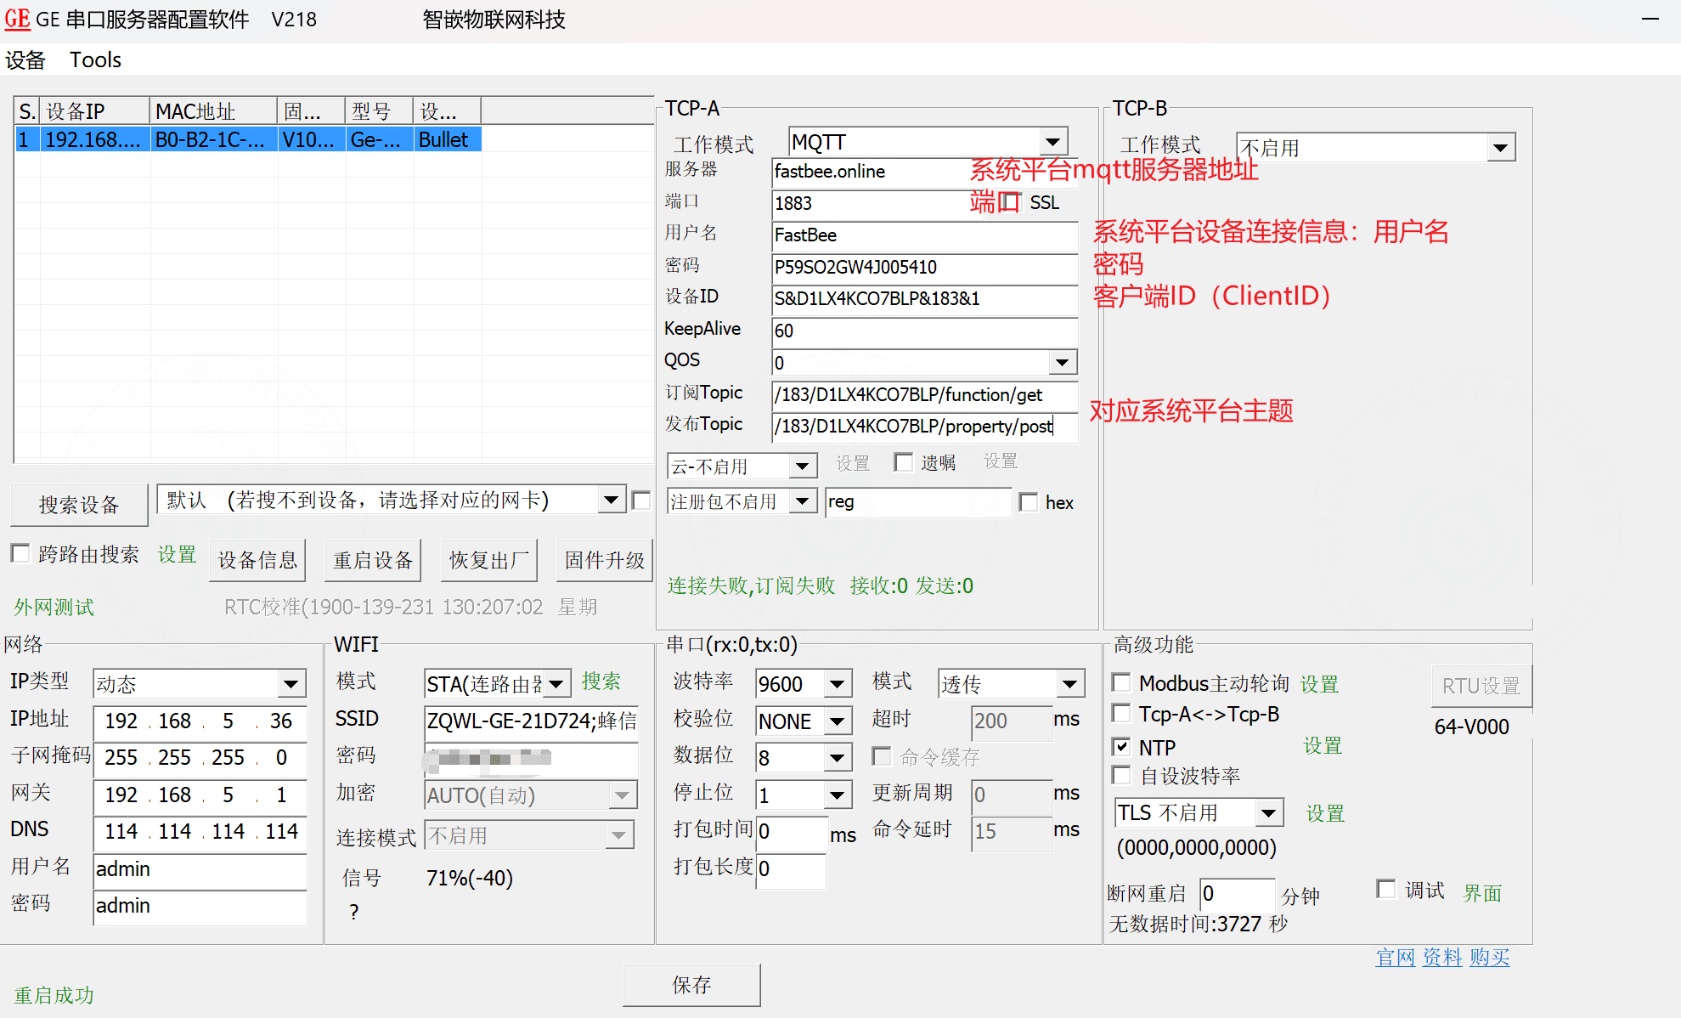Screen dimensions: 1681x1018
Task: Open the TCP-A 工作模式 dropdown showing MQTT
Action: [x=1054, y=141]
